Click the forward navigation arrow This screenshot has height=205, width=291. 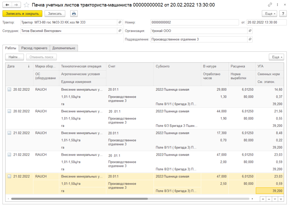tap(16, 5)
